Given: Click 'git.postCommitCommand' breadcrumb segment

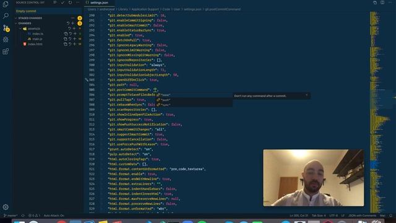Looking at the screenshot, I should [223, 9].
